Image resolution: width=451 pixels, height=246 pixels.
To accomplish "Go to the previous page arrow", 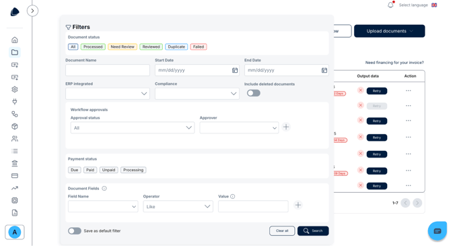I will [405, 203].
